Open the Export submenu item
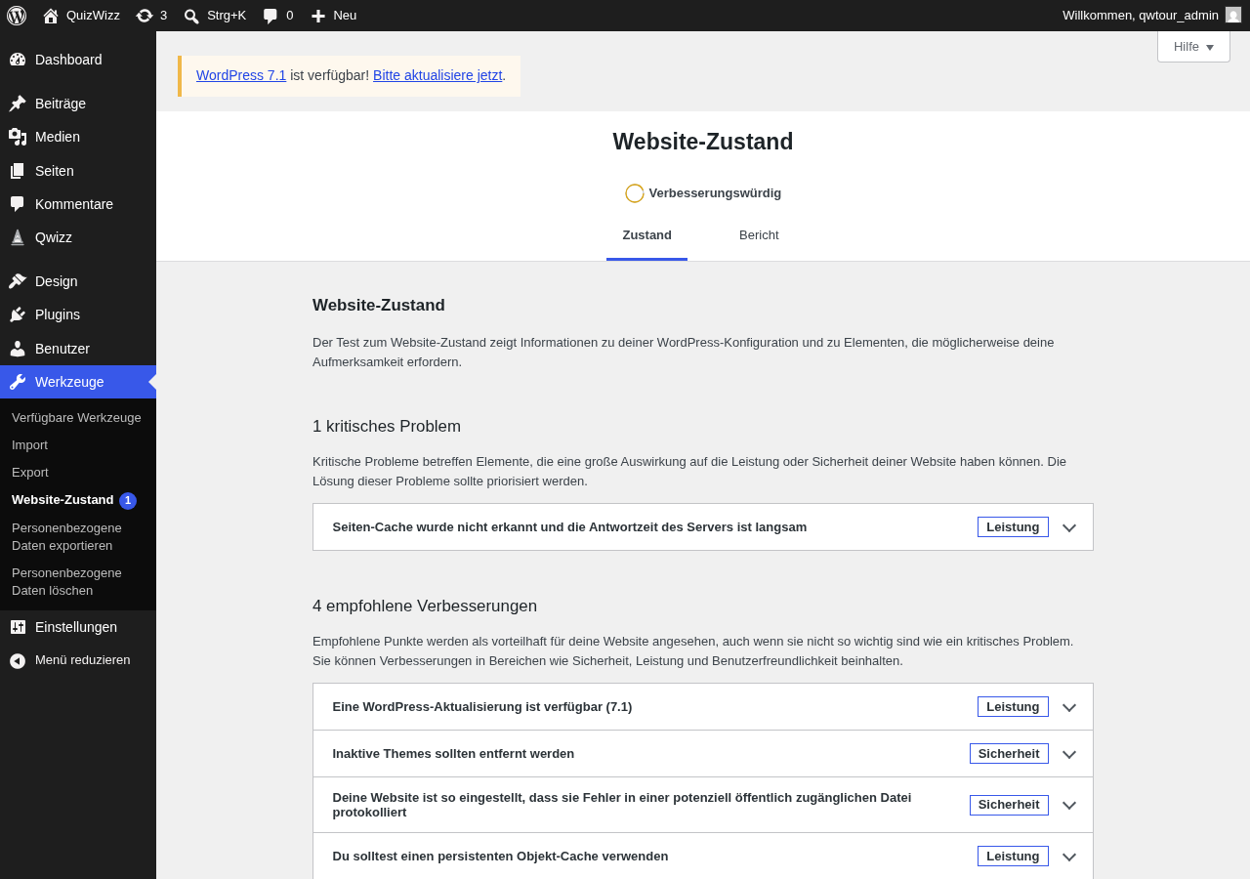Image resolution: width=1250 pixels, height=879 pixels. point(30,473)
